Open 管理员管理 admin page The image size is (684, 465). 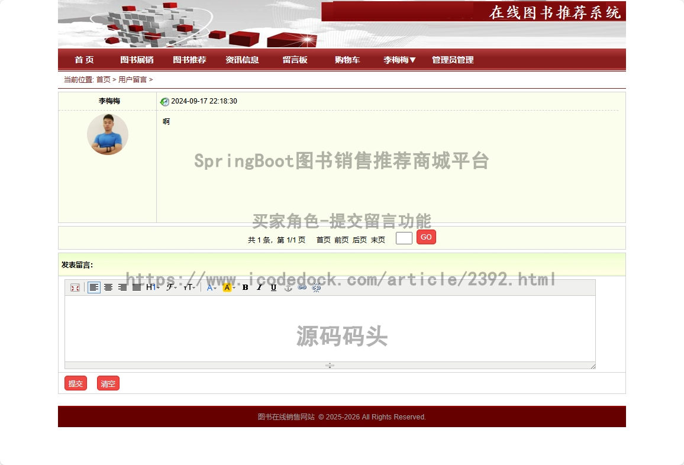453,60
